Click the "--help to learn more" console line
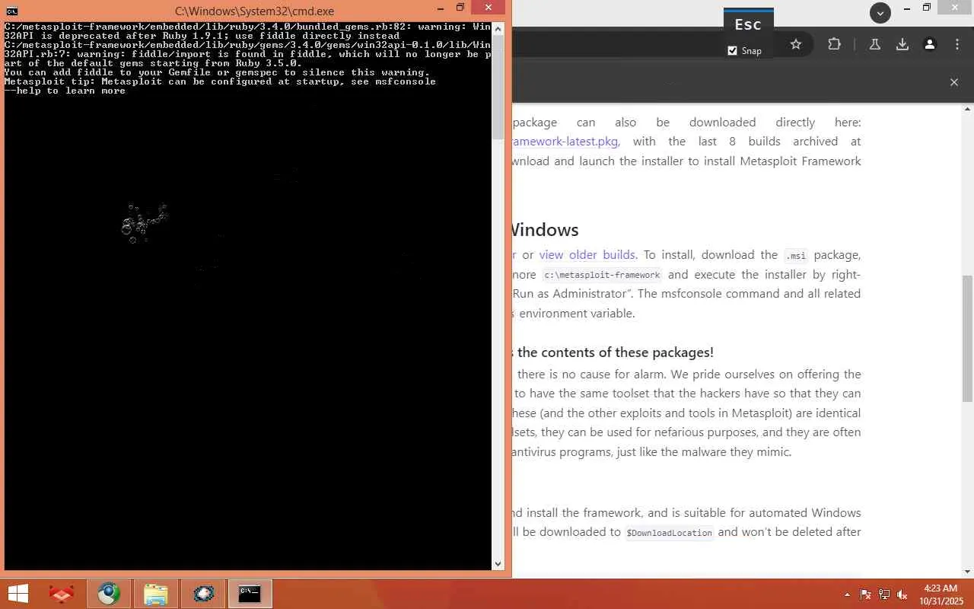The width and height of the screenshot is (974, 609). [x=65, y=91]
